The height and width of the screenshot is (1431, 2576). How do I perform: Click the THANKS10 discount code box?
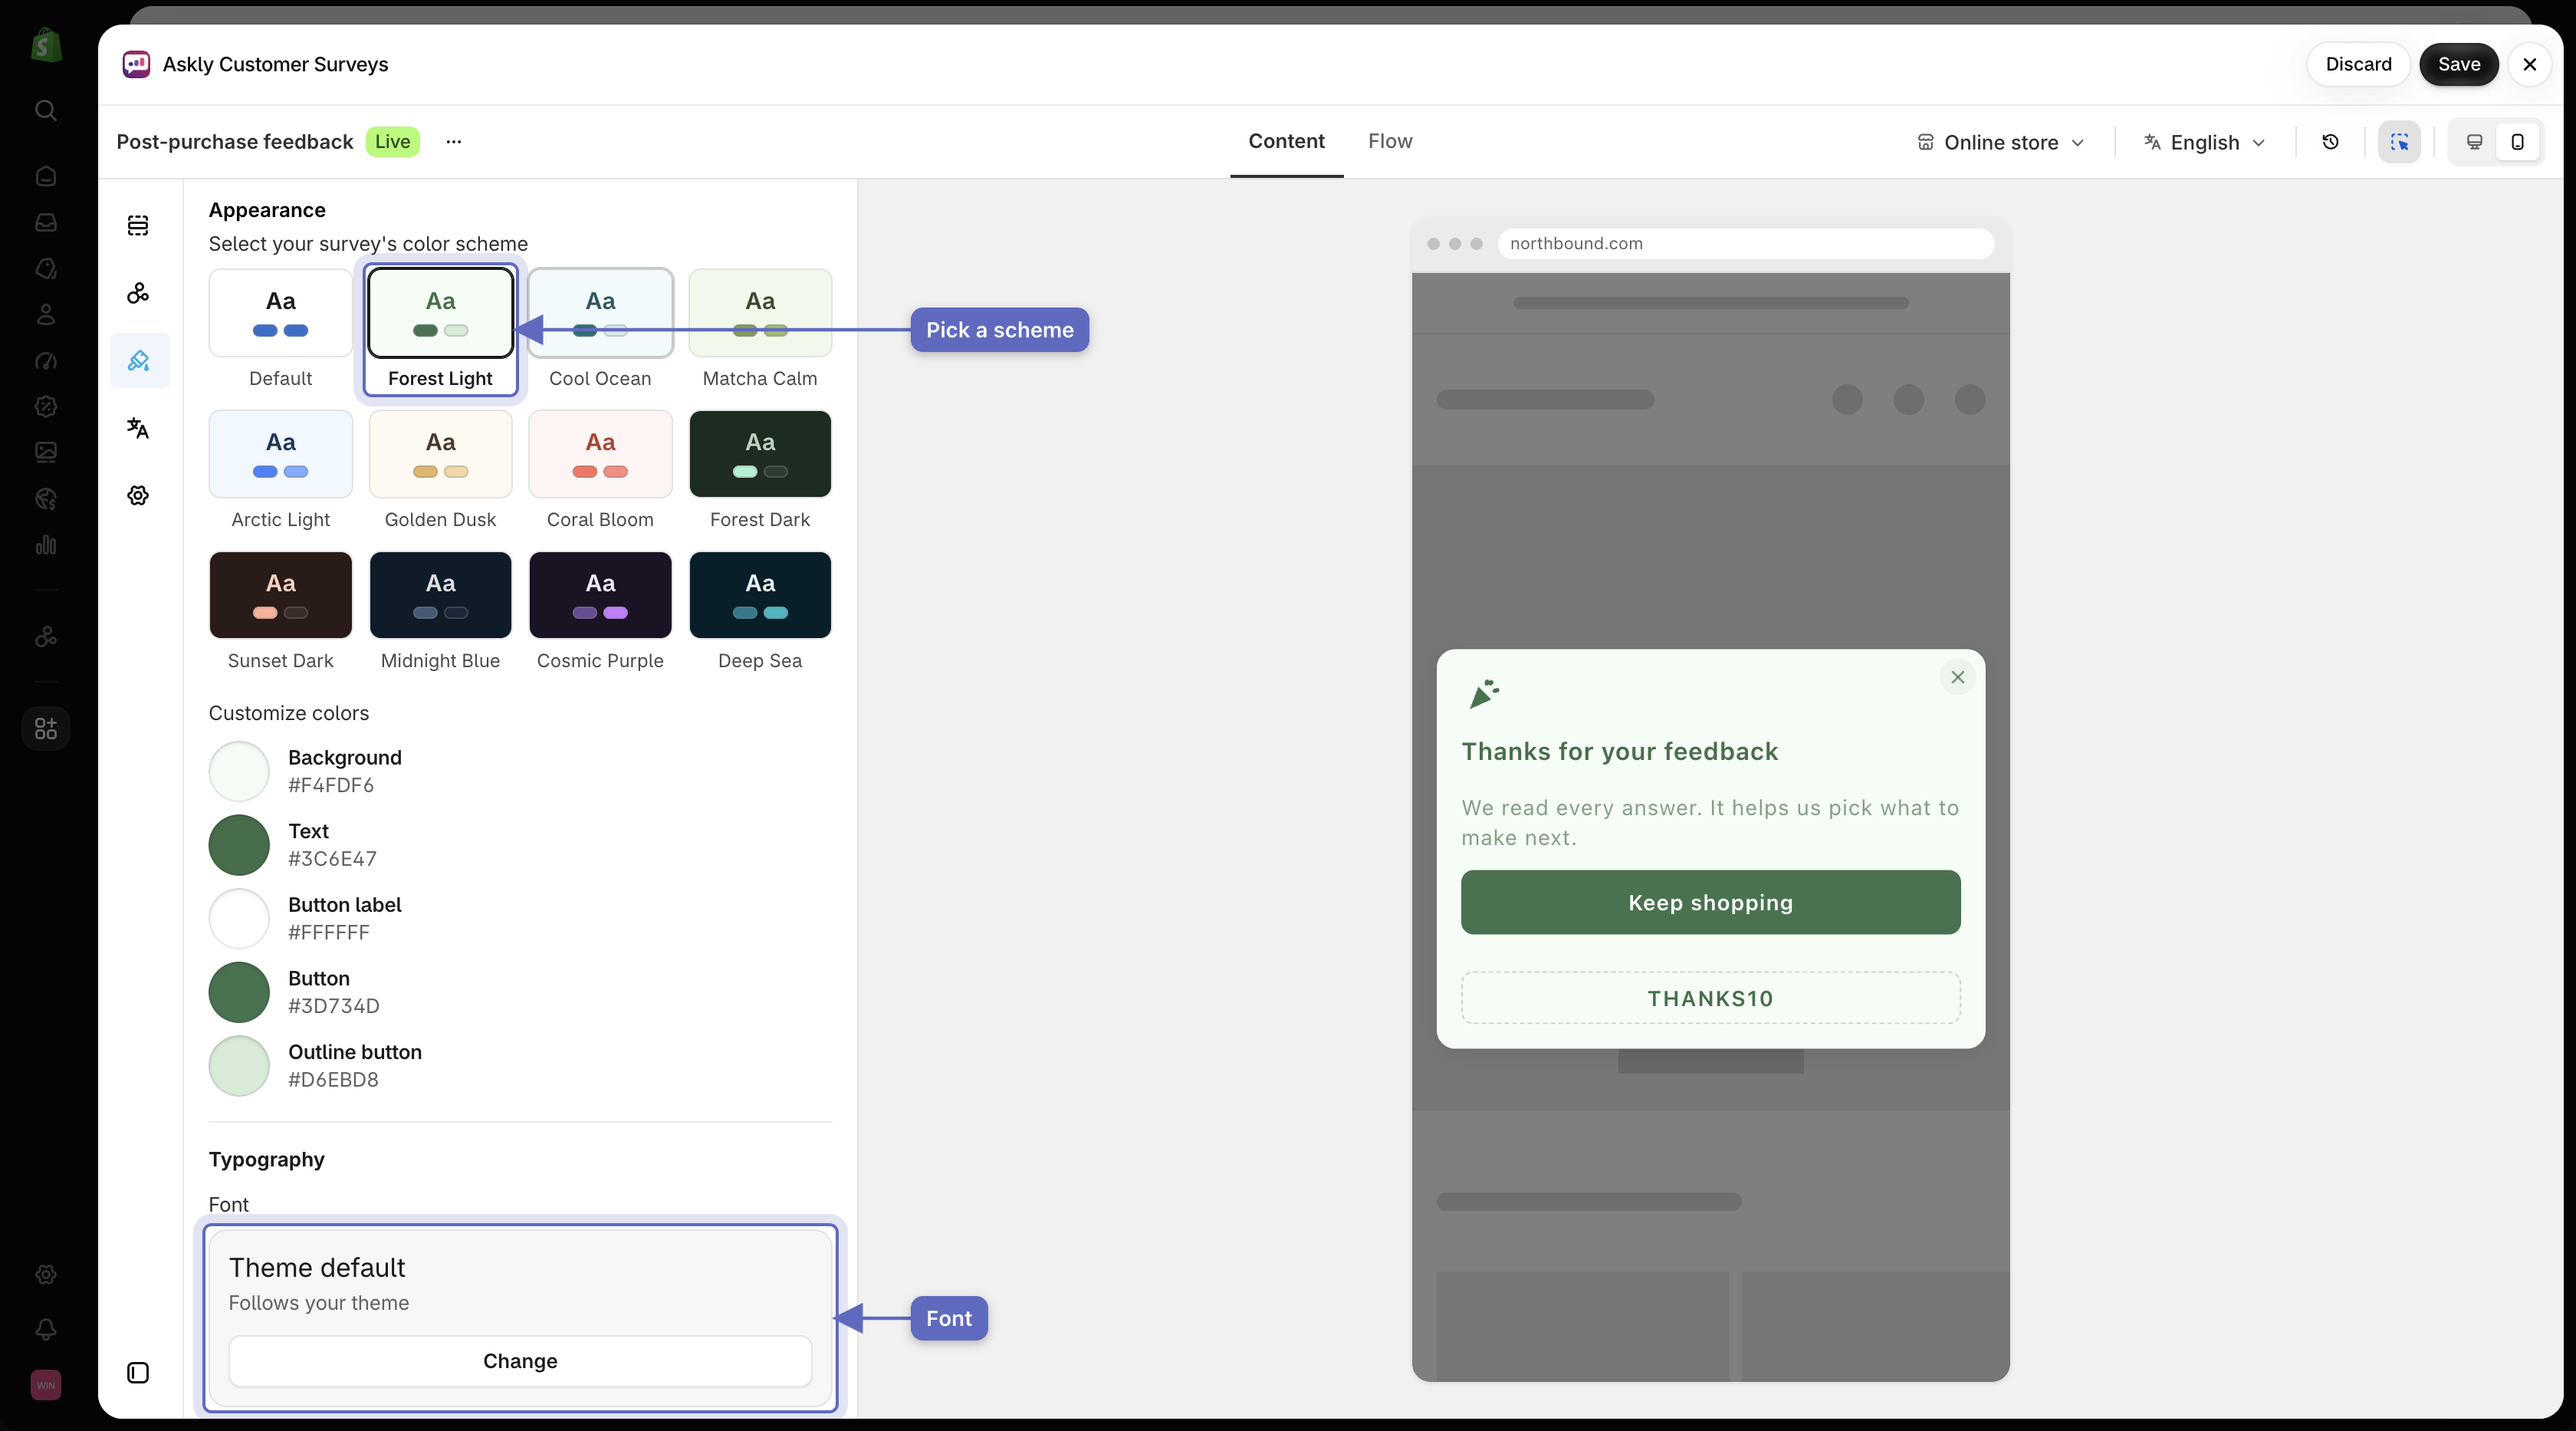tap(1710, 998)
